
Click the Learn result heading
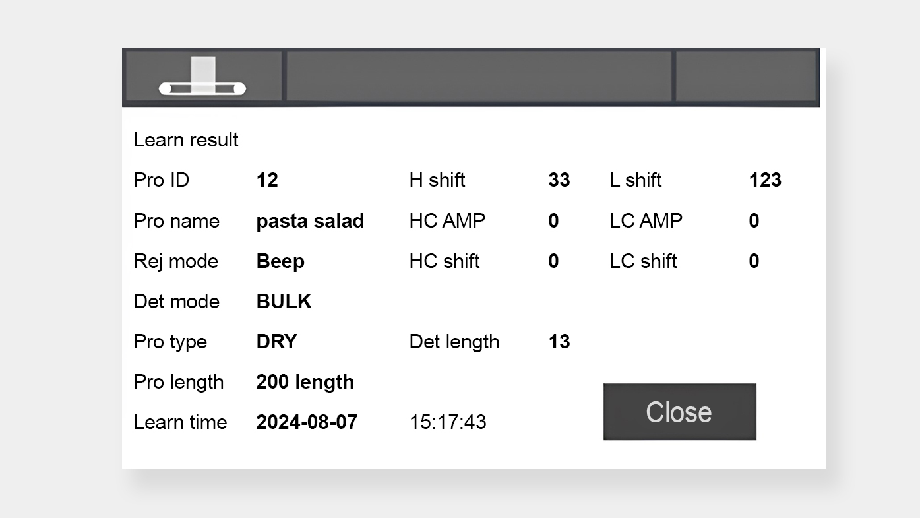[x=186, y=140]
